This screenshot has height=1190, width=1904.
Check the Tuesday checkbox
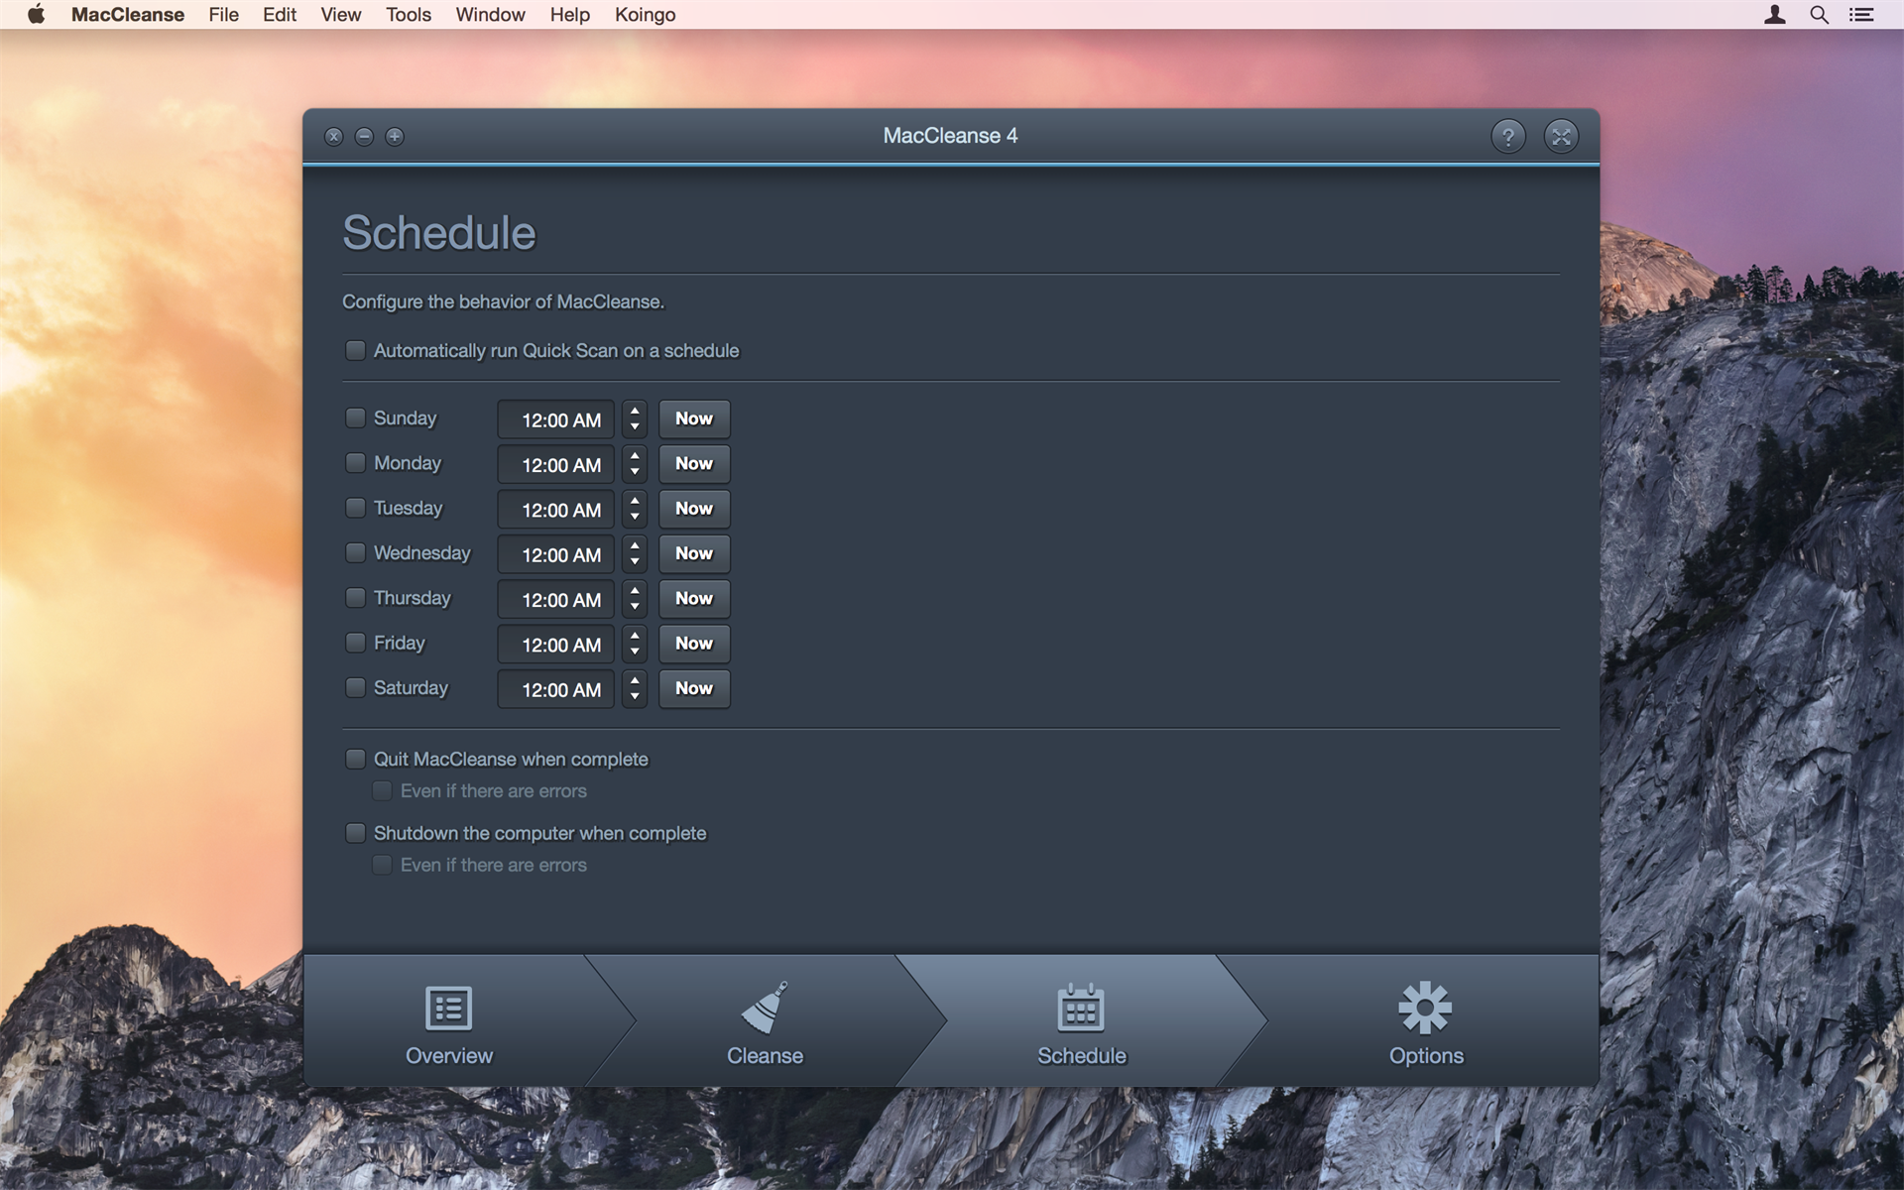point(355,507)
